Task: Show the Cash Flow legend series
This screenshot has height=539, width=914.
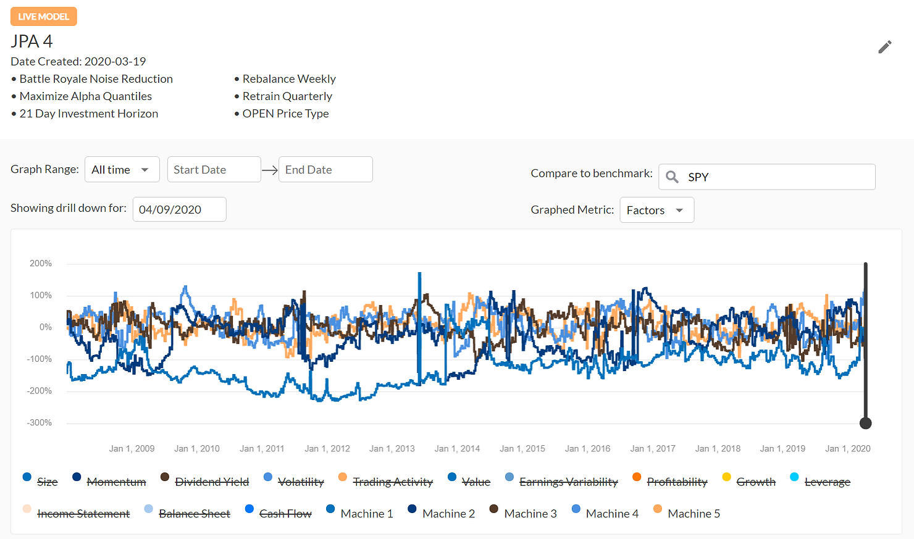Action: click(279, 513)
